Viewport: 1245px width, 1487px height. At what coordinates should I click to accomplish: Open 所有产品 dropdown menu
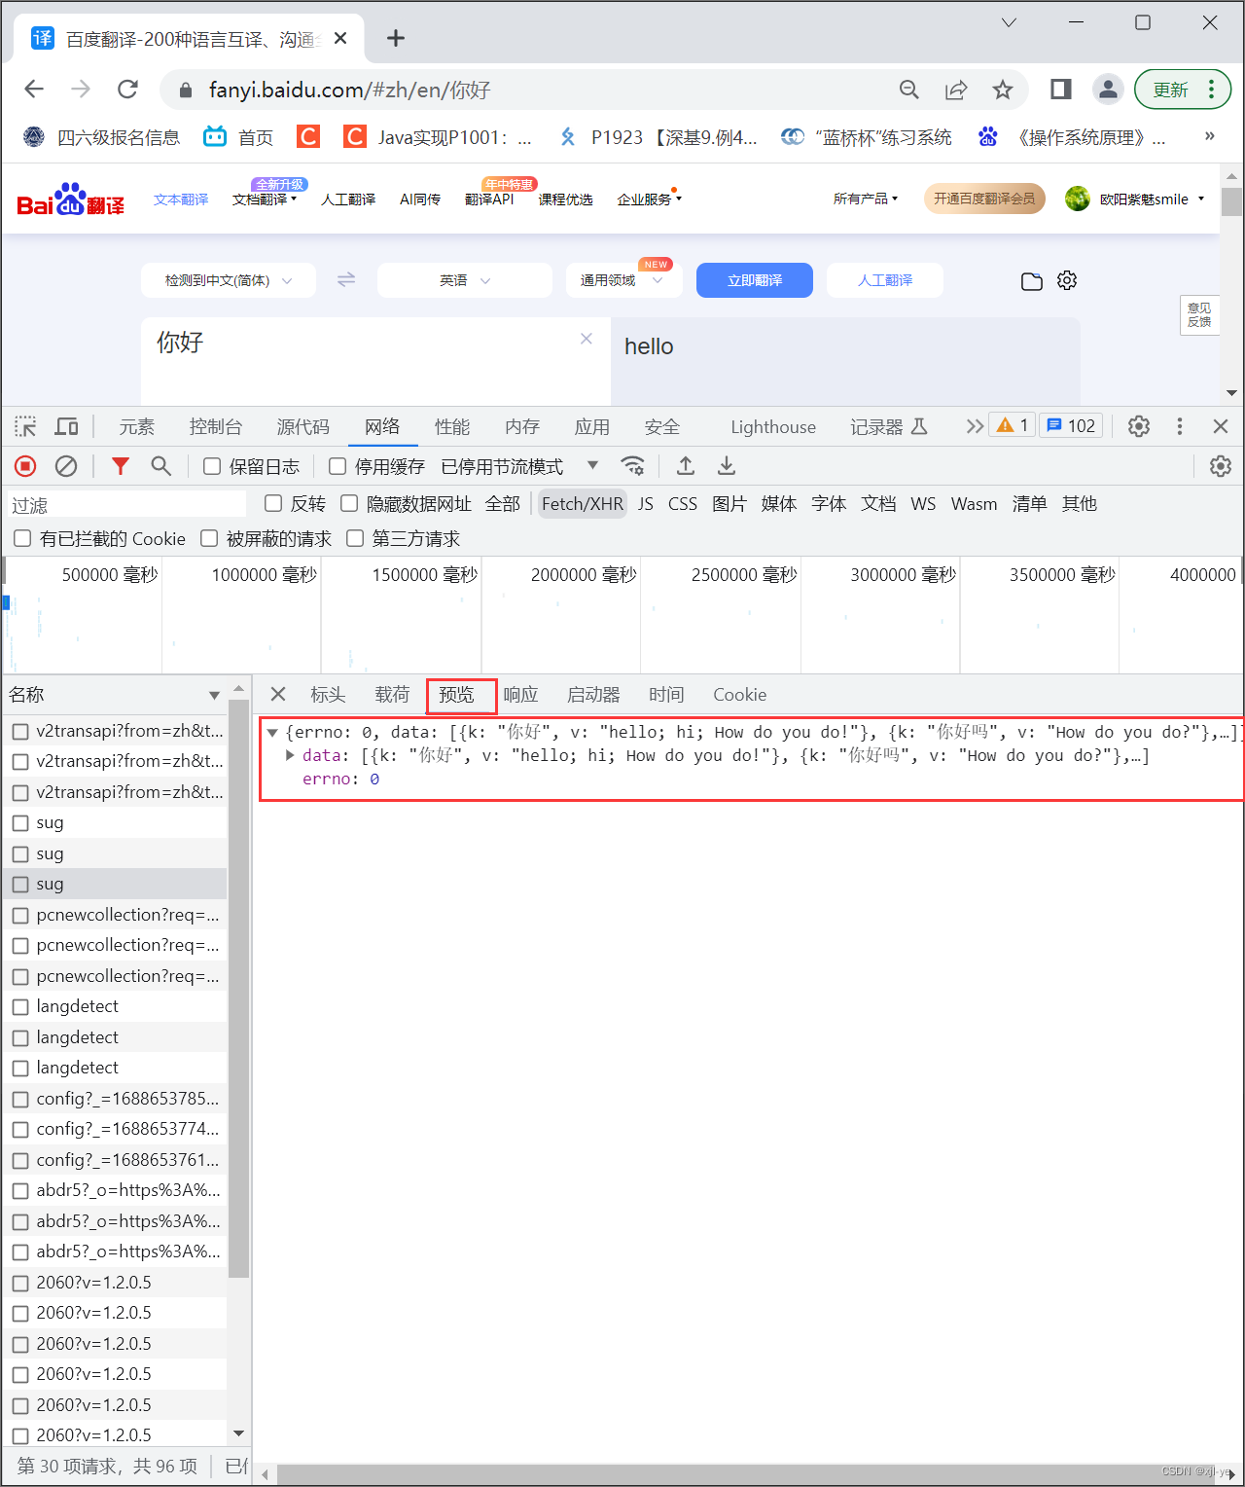click(866, 199)
